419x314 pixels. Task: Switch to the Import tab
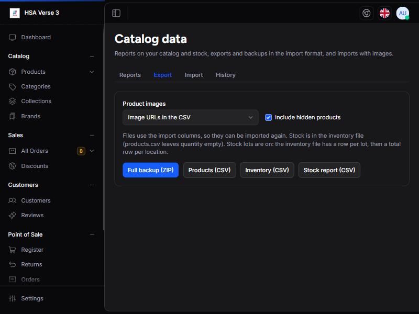click(x=194, y=75)
